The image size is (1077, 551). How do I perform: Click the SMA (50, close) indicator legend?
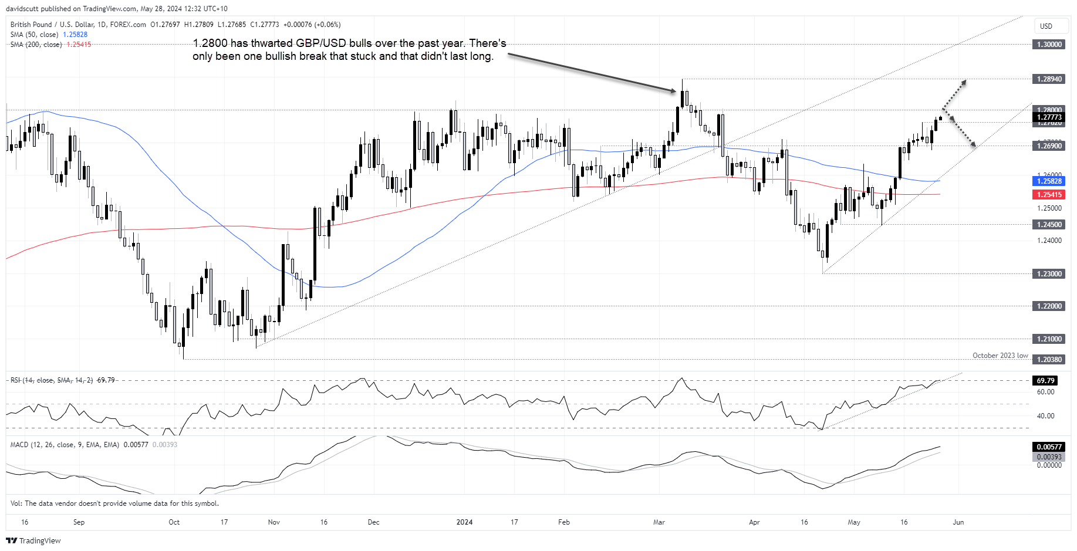[49, 35]
